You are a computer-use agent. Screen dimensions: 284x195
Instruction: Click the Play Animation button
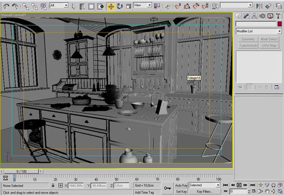tap(239, 185)
